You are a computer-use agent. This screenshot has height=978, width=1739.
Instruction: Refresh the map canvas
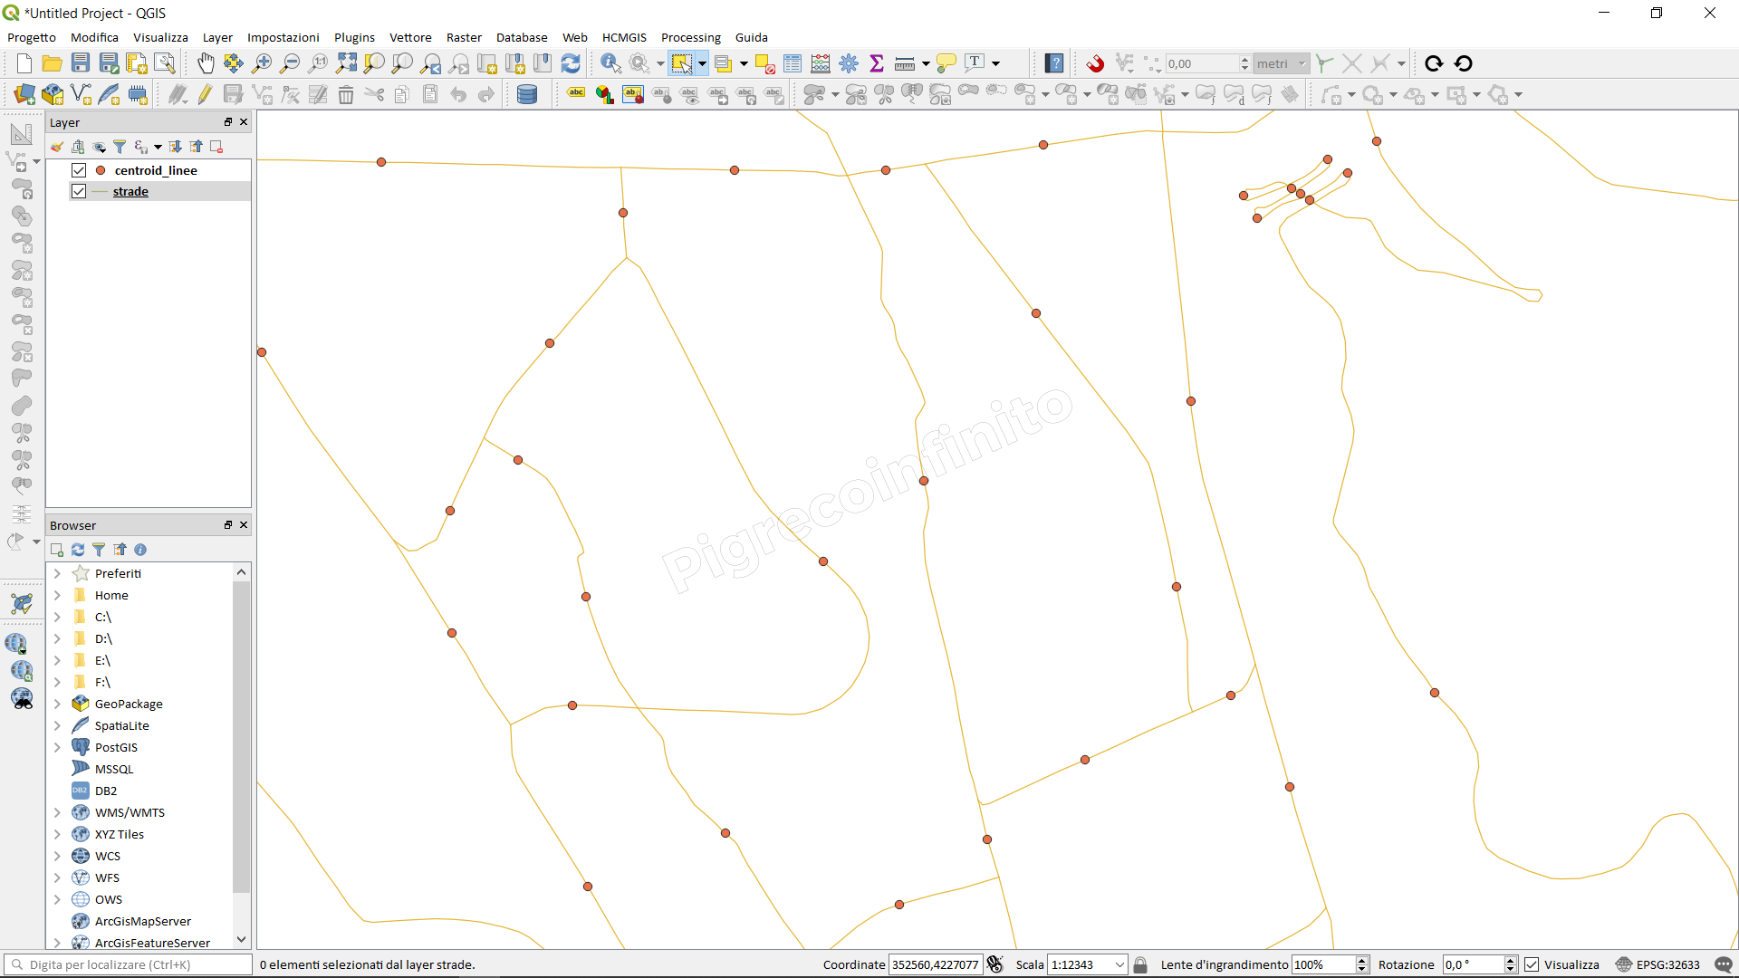[x=571, y=63]
